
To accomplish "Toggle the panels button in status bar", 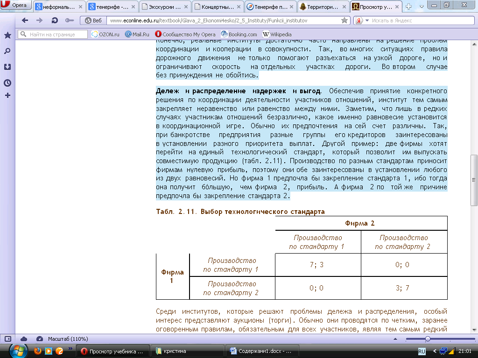I will pyautogui.click(x=8, y=339).
